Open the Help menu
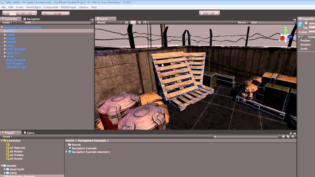The width and height of the screenshot is (315, 177). [94, 7]
